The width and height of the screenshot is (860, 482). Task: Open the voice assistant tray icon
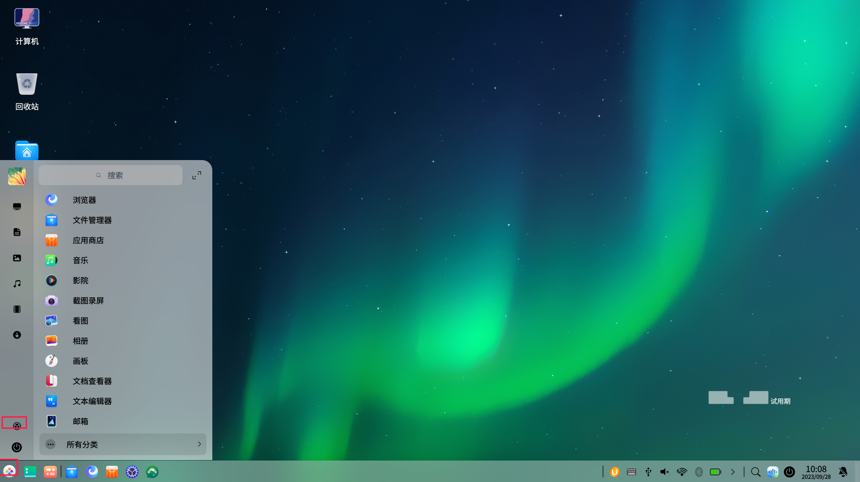coord(773,472)
